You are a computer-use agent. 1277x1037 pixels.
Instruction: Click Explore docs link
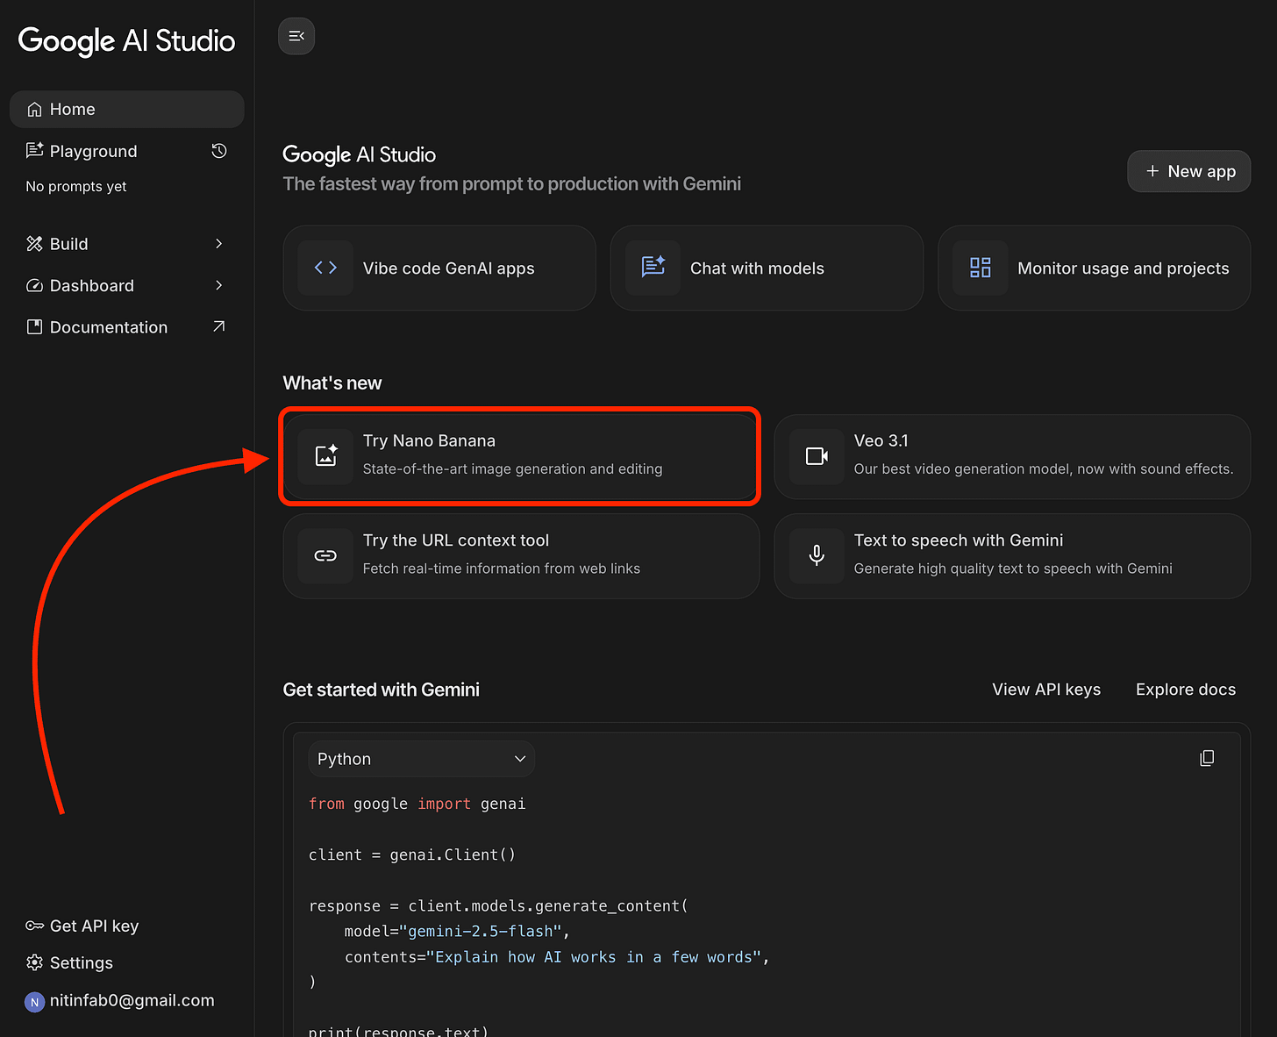tap(1186, 690)
